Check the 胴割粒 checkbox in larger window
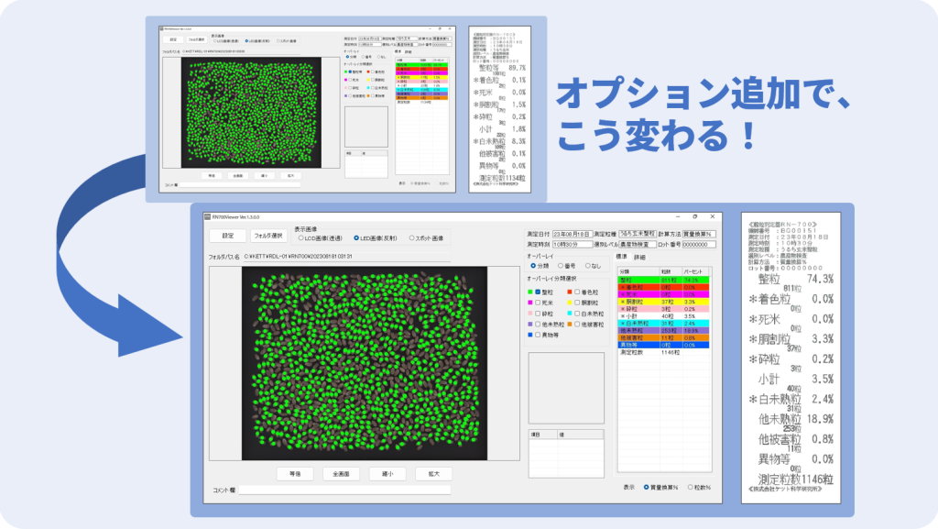The width and height of the screenshot is (938, 529). pos(577,302)
